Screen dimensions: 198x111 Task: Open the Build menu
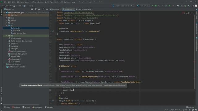[x=47, y=2]
